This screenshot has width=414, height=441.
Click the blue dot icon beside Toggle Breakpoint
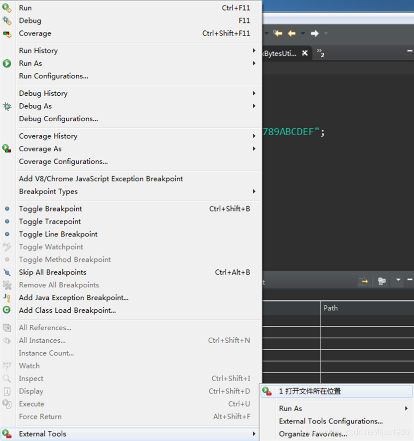[x=7, y=209]
